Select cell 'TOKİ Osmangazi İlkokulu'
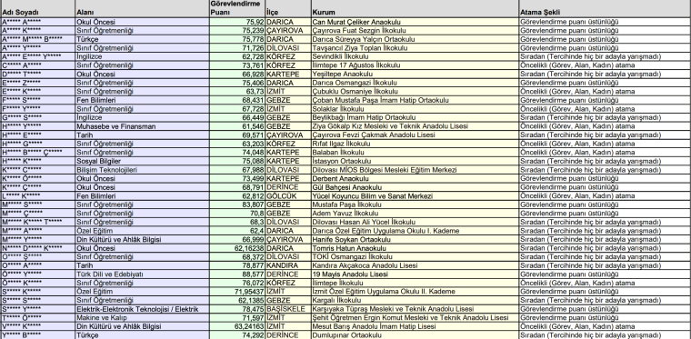Screen dimensions: 691x339 pos(415,257)
